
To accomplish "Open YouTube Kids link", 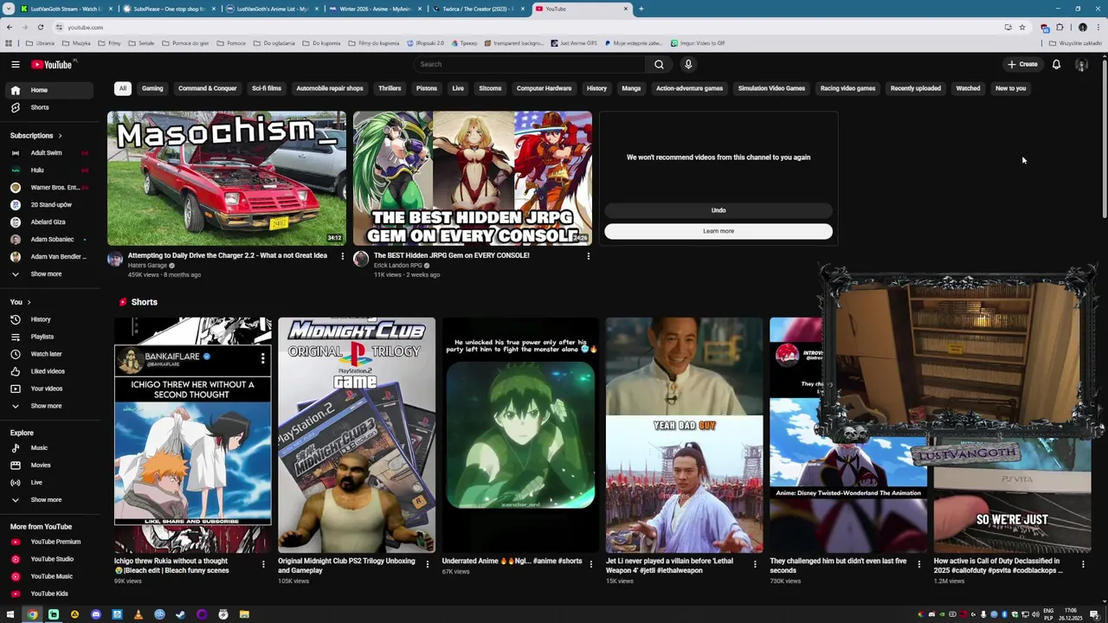I will click(54, 594).
